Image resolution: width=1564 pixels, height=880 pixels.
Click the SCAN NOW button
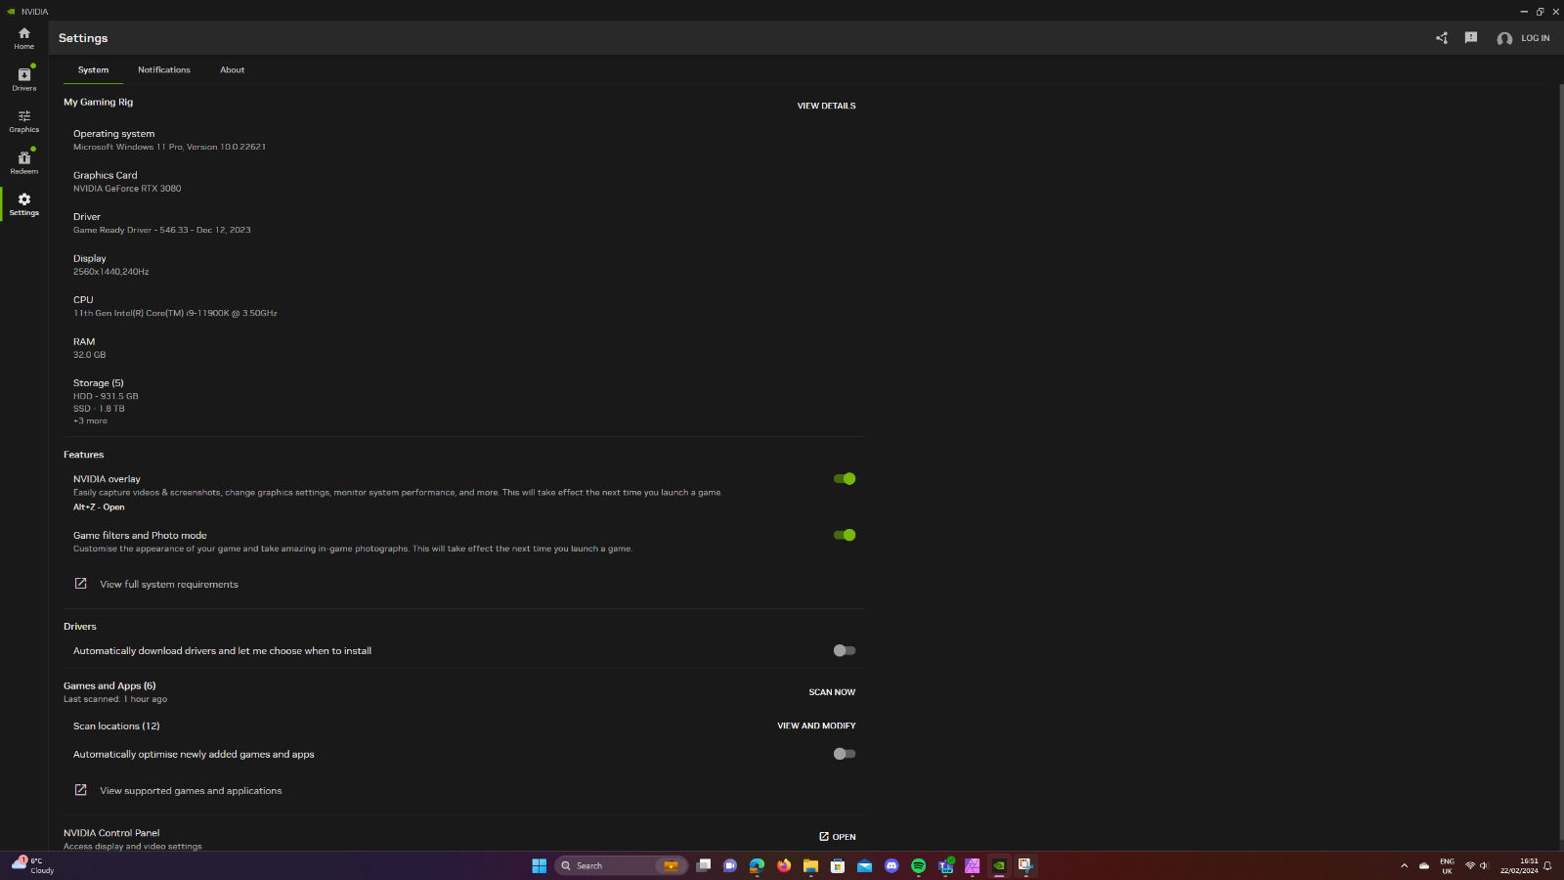pyautogui.click(x=832, y=692)
